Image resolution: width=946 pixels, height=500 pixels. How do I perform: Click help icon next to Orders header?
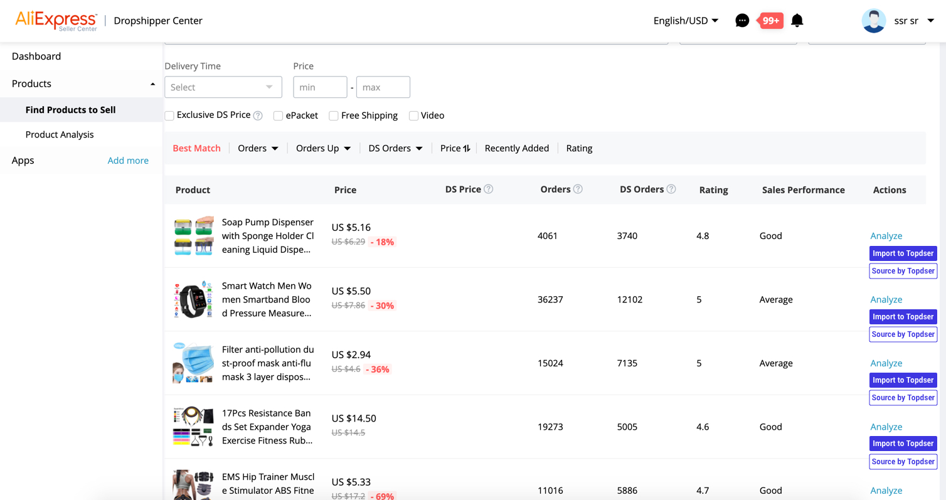[x=578, y=189]
